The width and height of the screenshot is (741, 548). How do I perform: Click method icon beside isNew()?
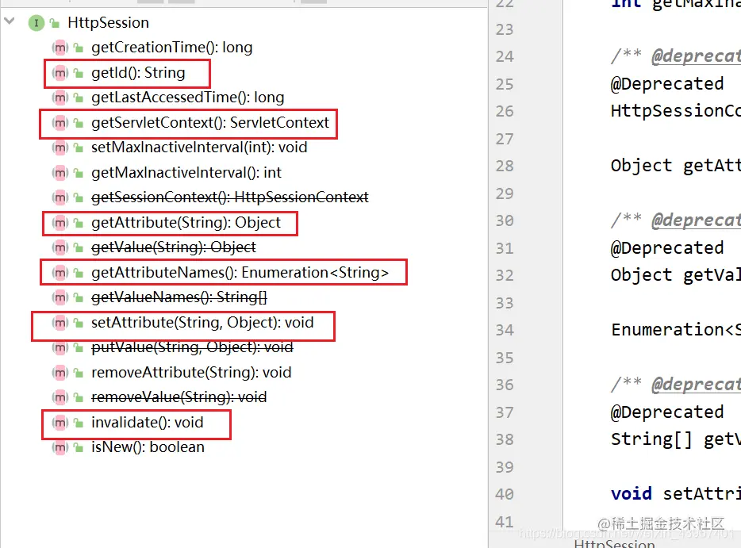point(60,447)
